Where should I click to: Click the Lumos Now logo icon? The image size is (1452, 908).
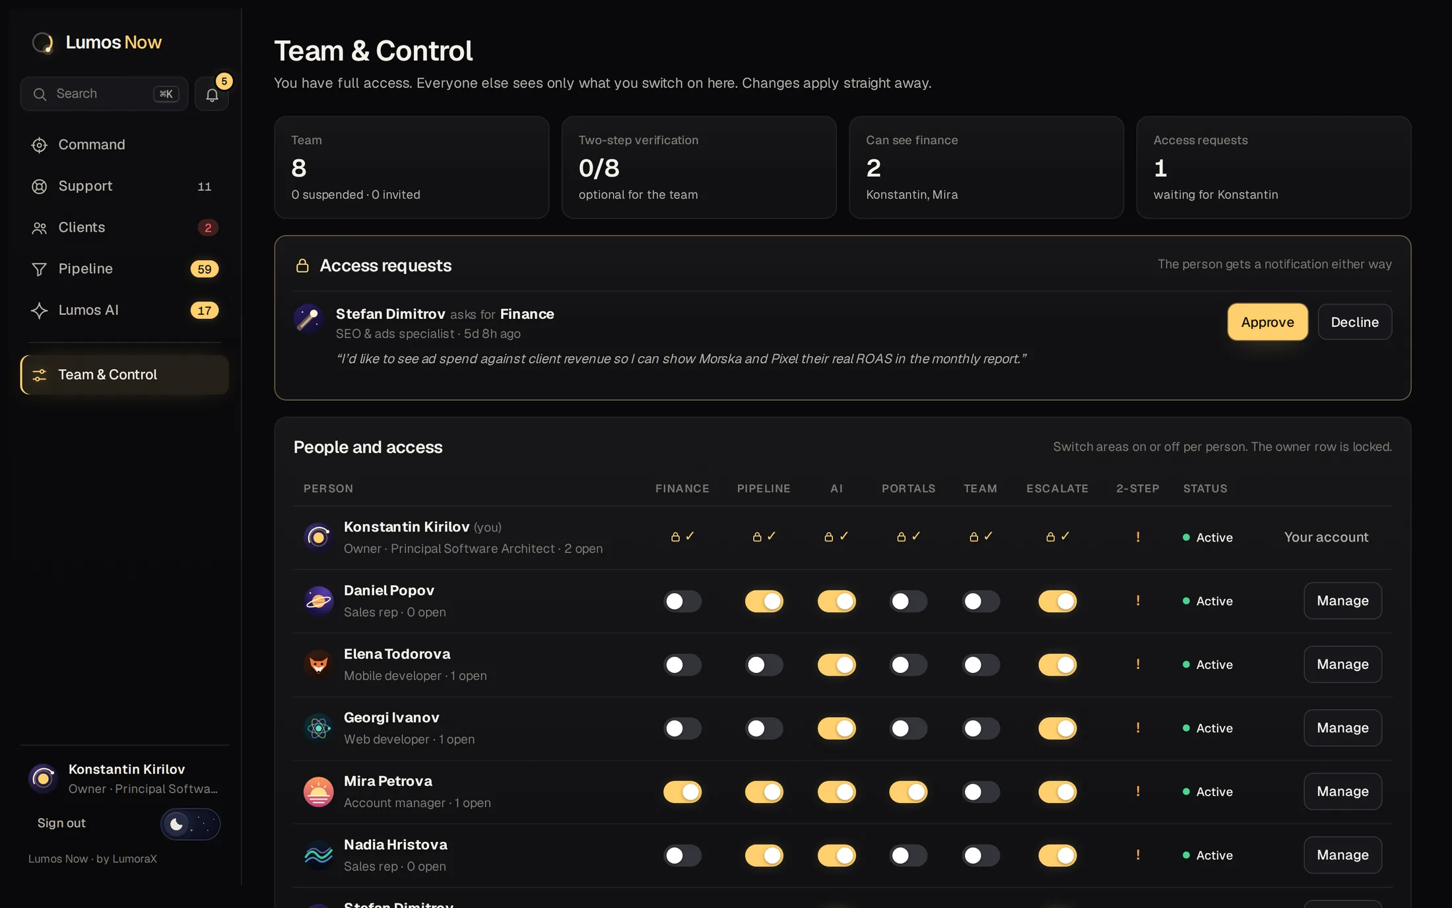[x=43, y=42]
